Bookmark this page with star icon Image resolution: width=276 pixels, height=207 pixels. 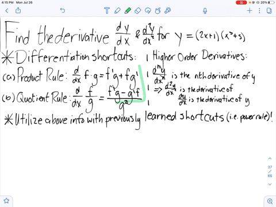(x=6, y=201)
